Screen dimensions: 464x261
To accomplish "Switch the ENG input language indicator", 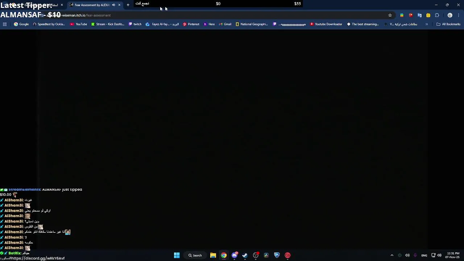I will tap(424, 255).
